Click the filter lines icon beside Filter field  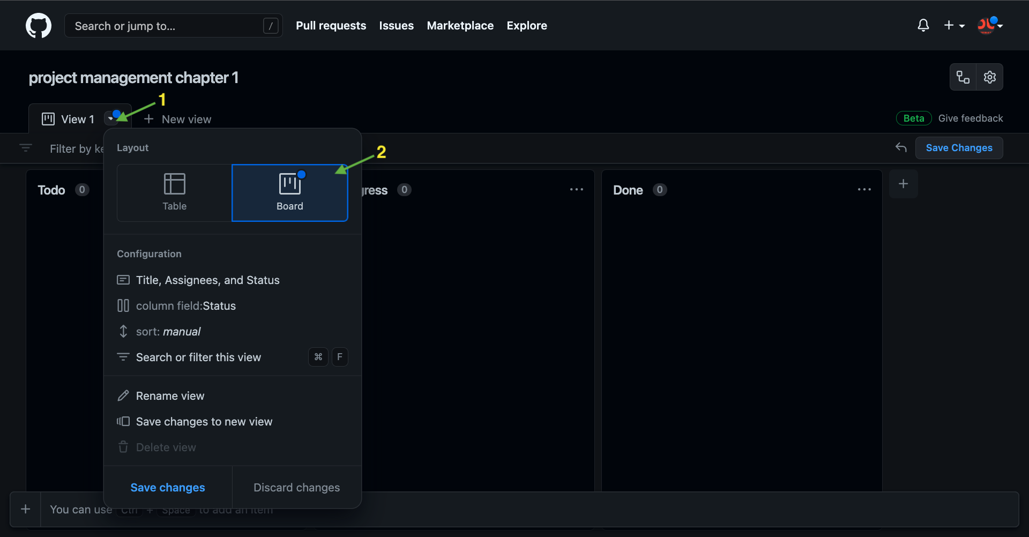tap(26, 148)
